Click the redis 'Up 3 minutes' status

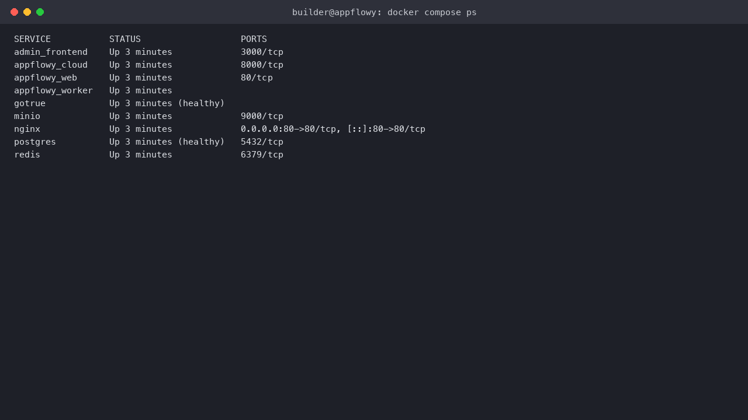[x=141, y=155]
